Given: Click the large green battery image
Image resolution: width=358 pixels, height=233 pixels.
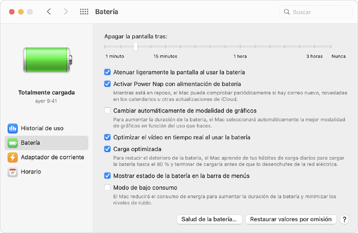Looking at the screenshot, I should click(x=47, y=60).
